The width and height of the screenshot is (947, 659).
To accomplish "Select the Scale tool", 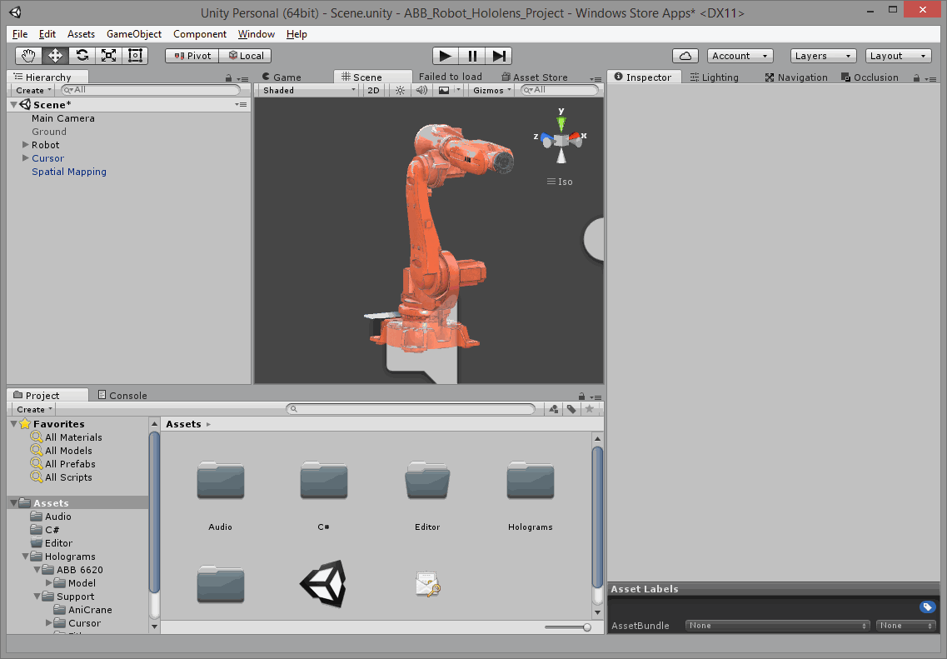I will click(107, 56).
